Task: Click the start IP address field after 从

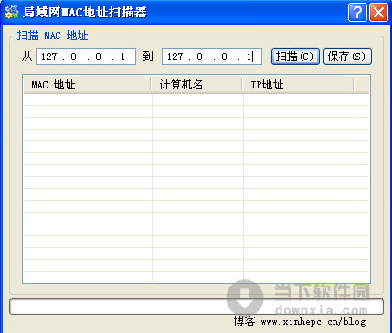Action: point(86,57)
